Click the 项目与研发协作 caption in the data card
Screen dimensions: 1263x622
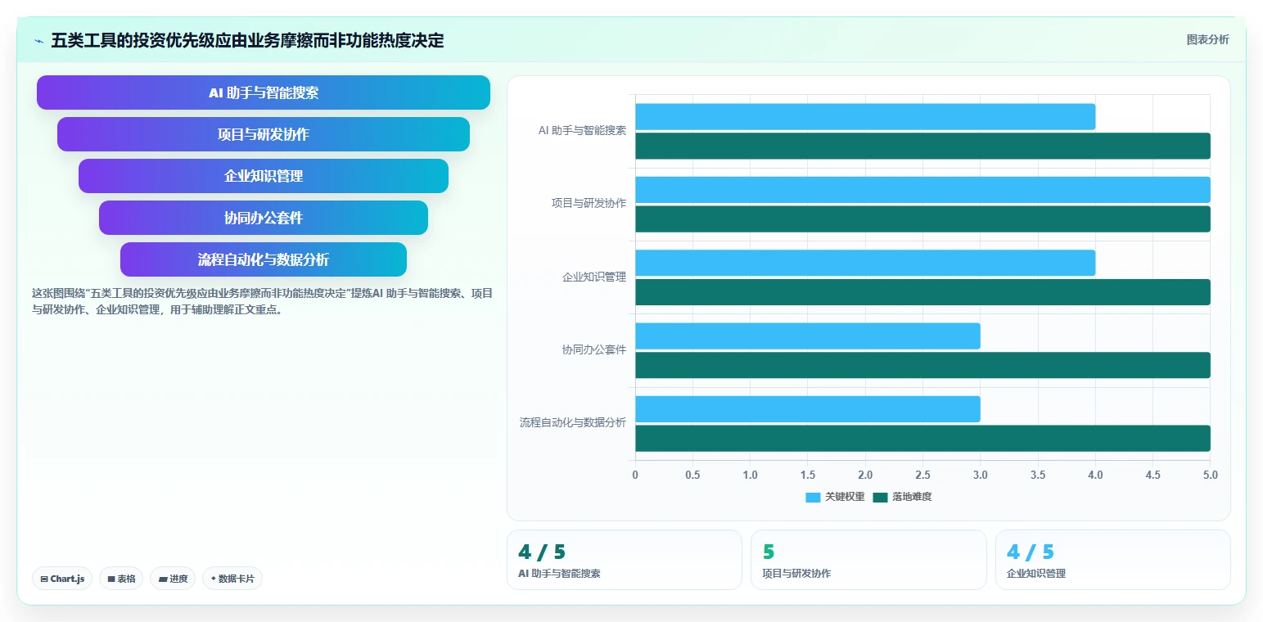point(796,574)
